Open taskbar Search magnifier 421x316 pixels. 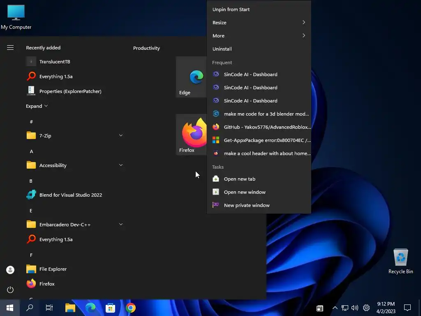tap(30, 308)
